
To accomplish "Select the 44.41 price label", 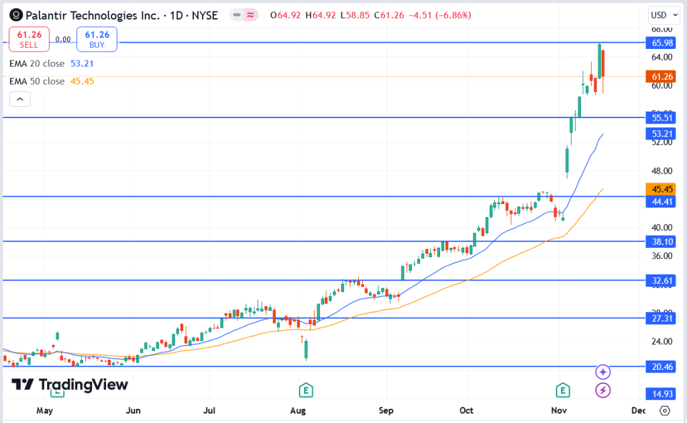I will coord(661,201).
